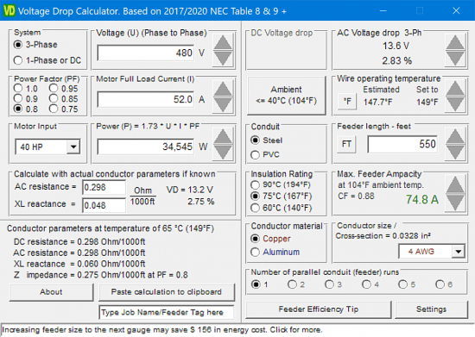This screenshot has height=337, width=475.
Task: Click the motor full load current field
Action: point(146,99)
